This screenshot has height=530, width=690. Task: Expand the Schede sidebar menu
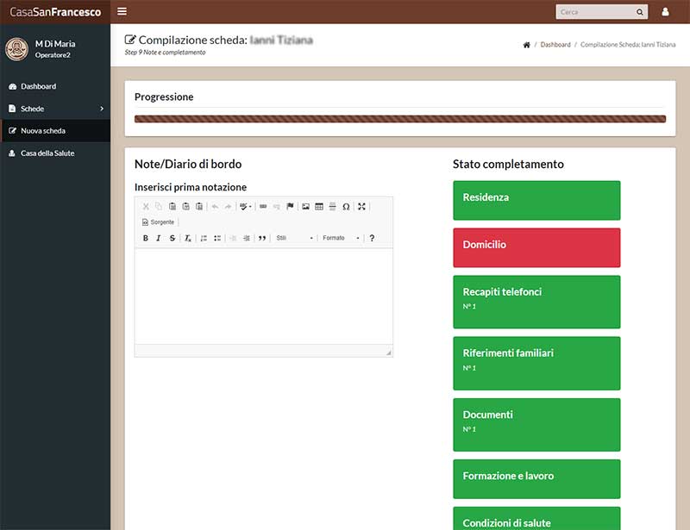(55, 109)
